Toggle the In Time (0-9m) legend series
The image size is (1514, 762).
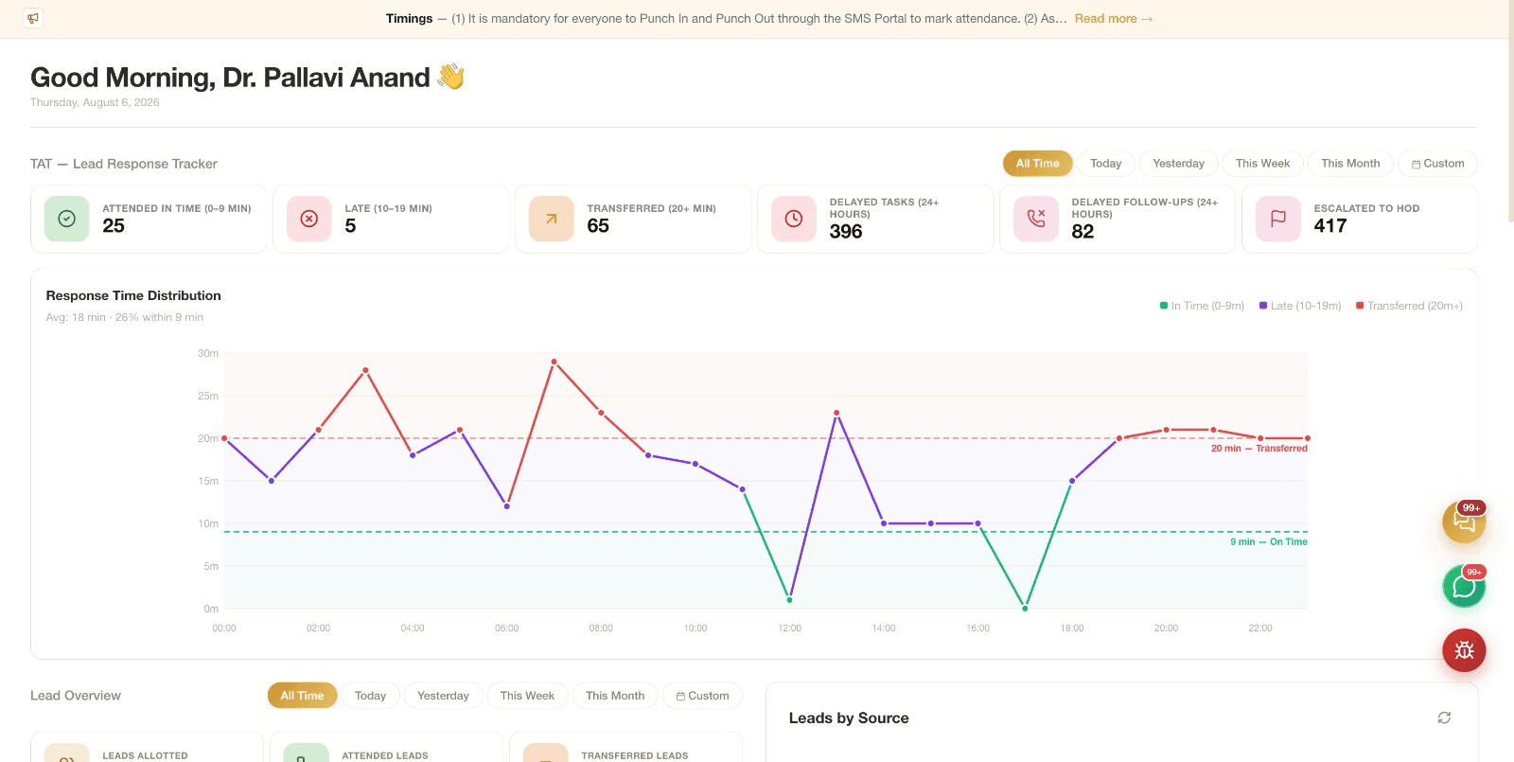pos(1202,306)
